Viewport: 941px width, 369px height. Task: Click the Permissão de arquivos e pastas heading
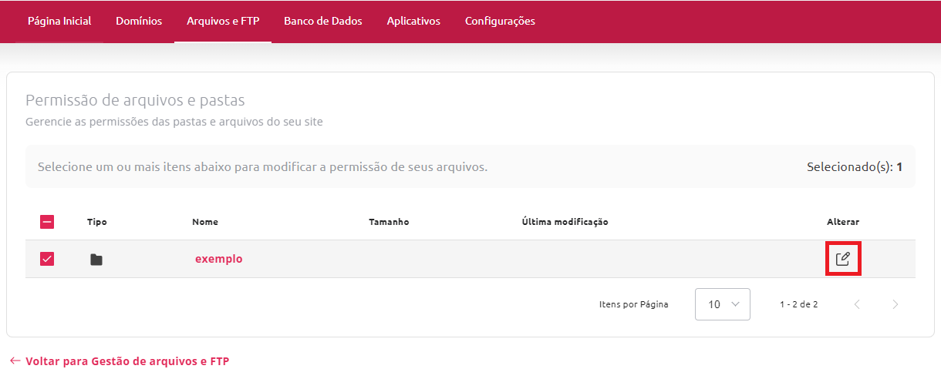click(x=135, y=100)
